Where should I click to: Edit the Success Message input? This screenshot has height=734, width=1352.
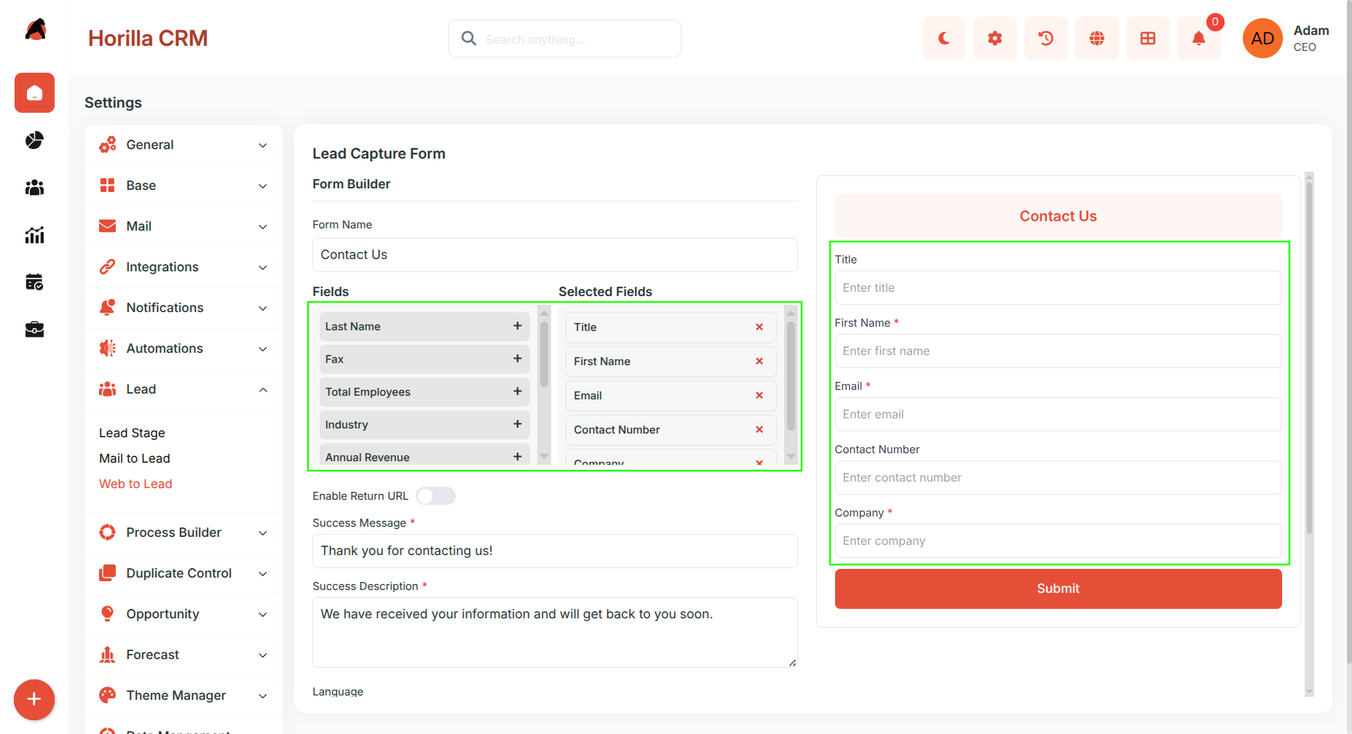click(x=555, y=551)
